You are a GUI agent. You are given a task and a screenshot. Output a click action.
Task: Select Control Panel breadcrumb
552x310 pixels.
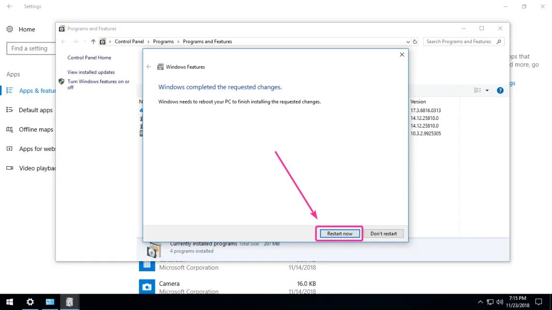pos(129,42)
